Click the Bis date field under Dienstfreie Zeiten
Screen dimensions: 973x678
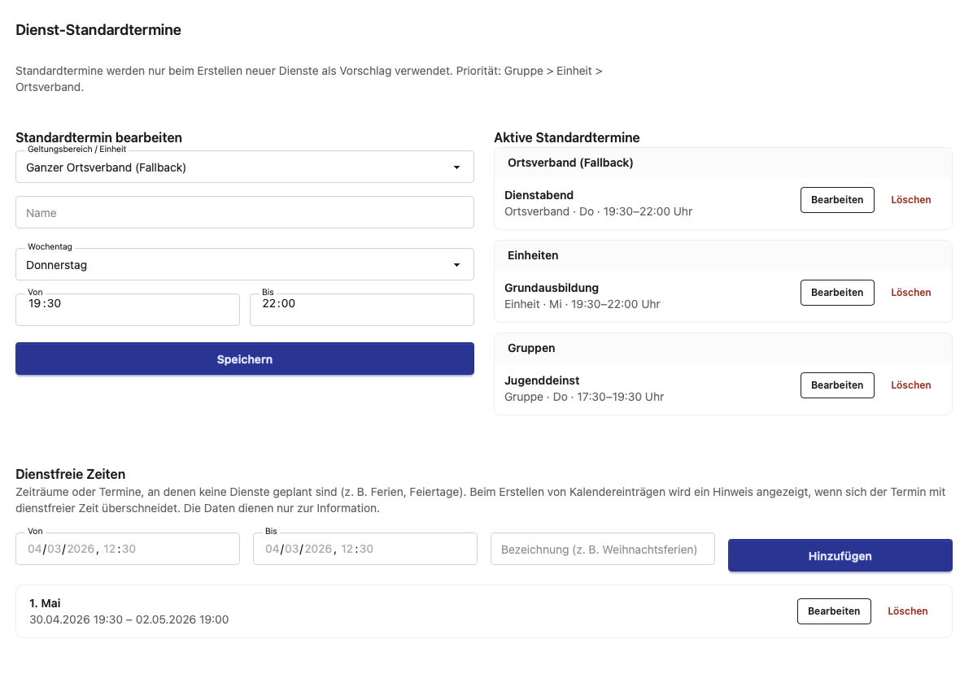click(364, 549)
